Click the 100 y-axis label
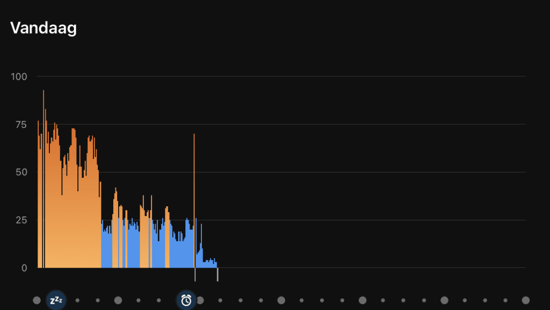Screen dimensions: 550x310 [18, 76]
